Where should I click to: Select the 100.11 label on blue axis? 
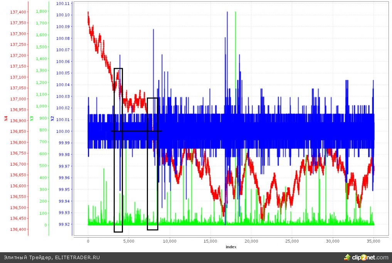pos(63,3)
